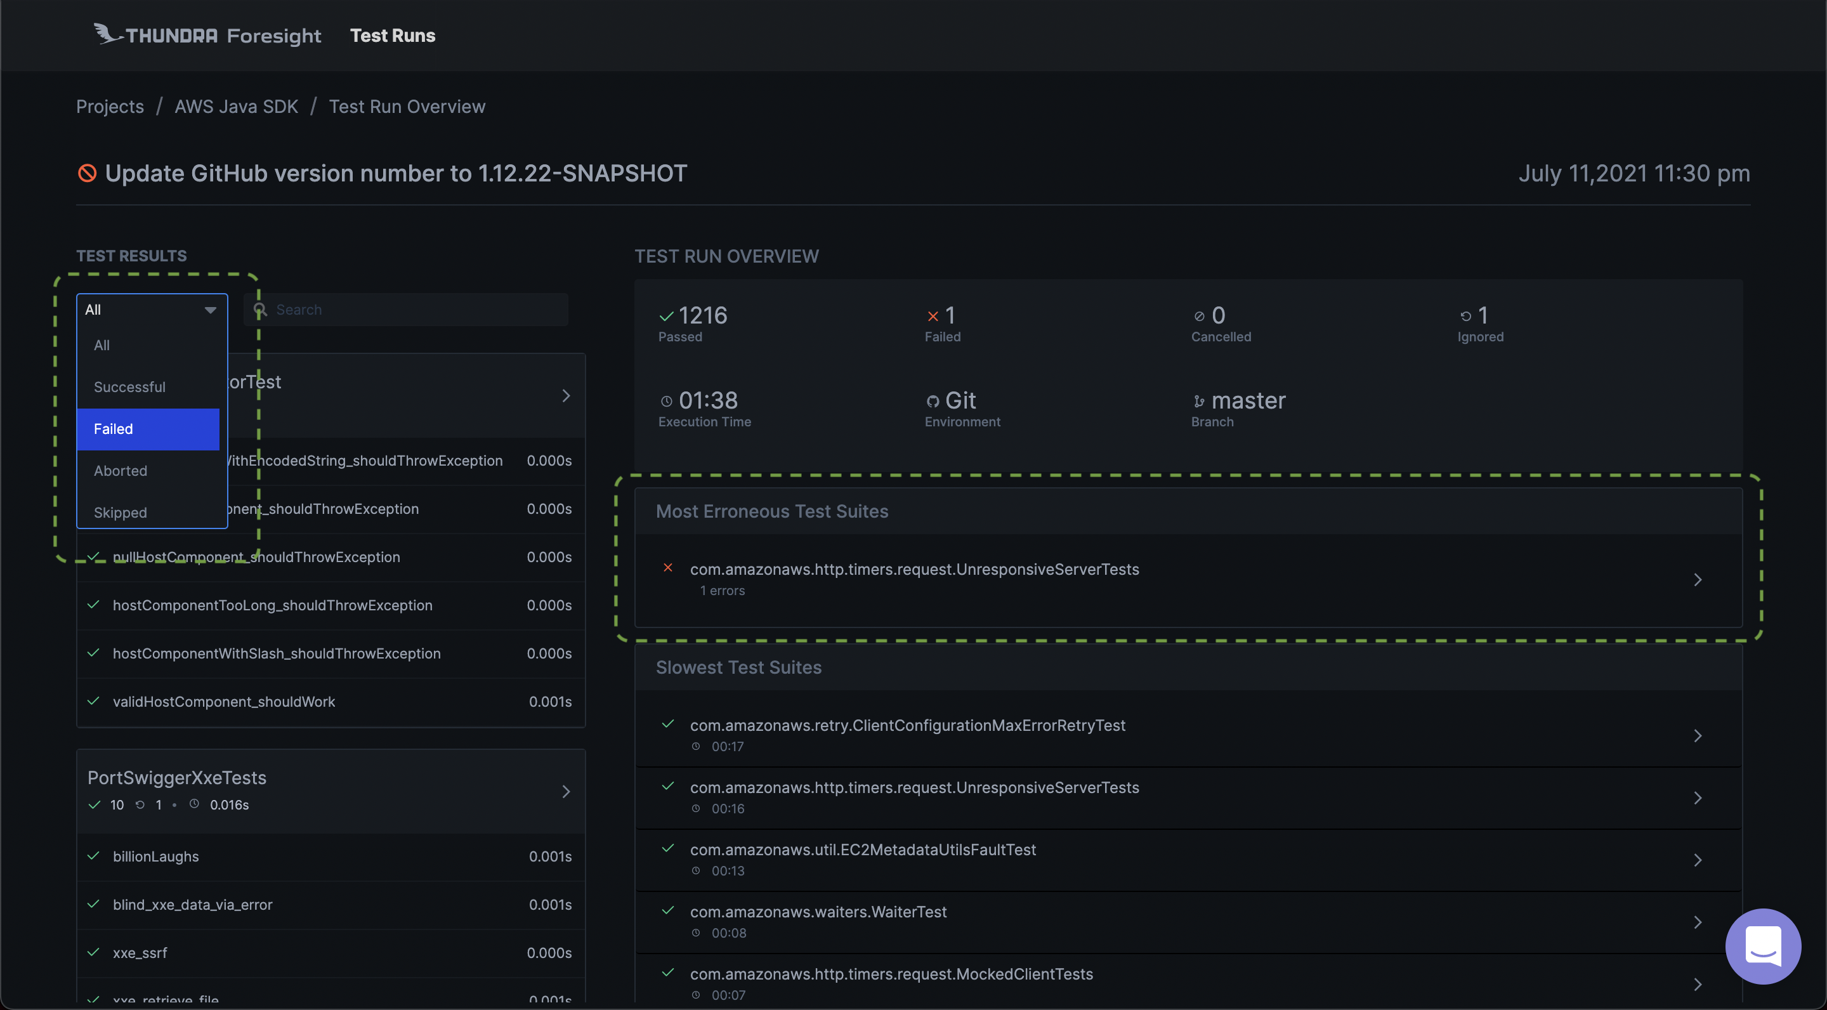The width and height of the screenshot is (1827, 1010).
Task: Select the xxe_ssrf test row
Action: coord(331,954)
